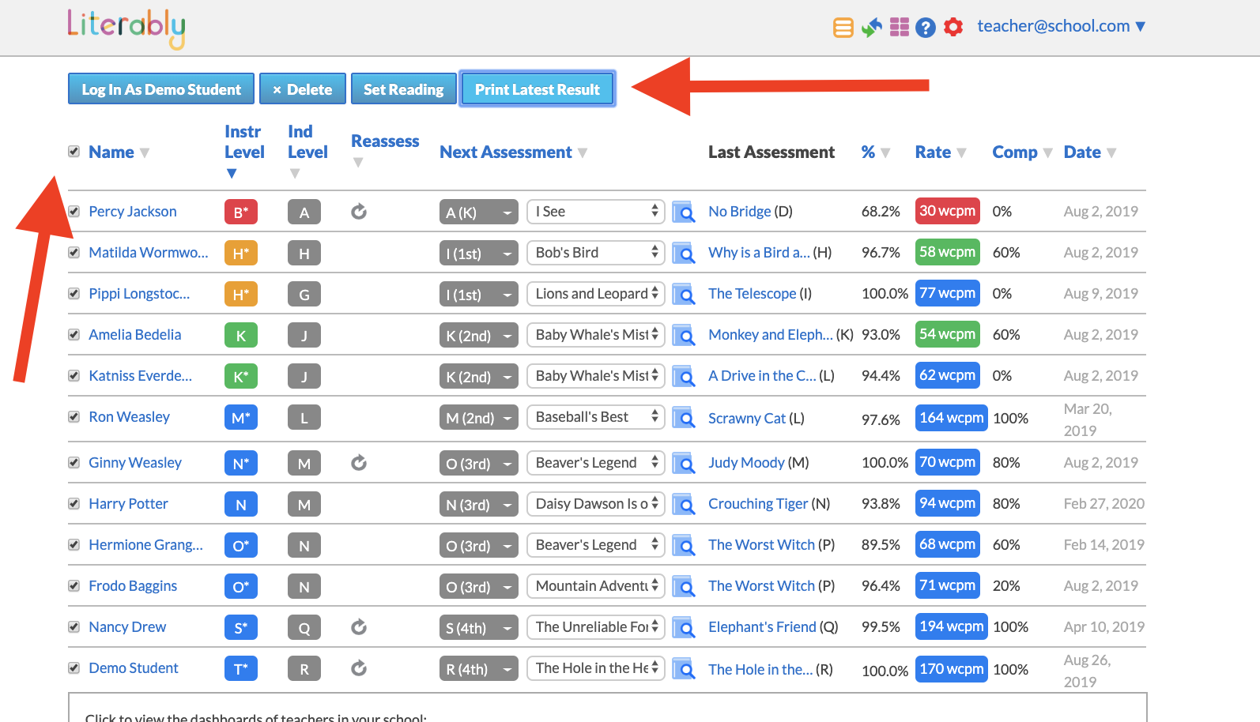Click the Set Reading button

coord(404,89)
